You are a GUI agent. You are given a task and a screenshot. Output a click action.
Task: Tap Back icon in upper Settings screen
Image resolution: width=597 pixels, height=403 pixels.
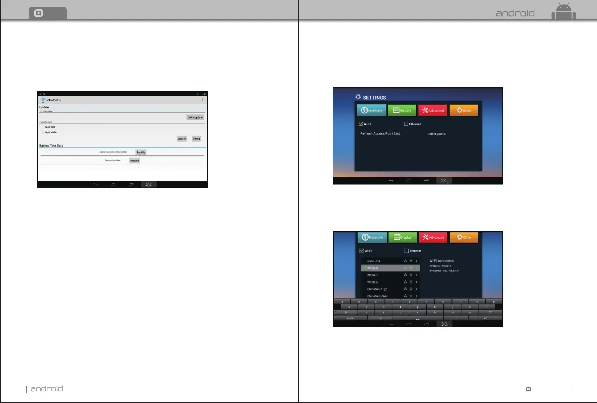391,181
